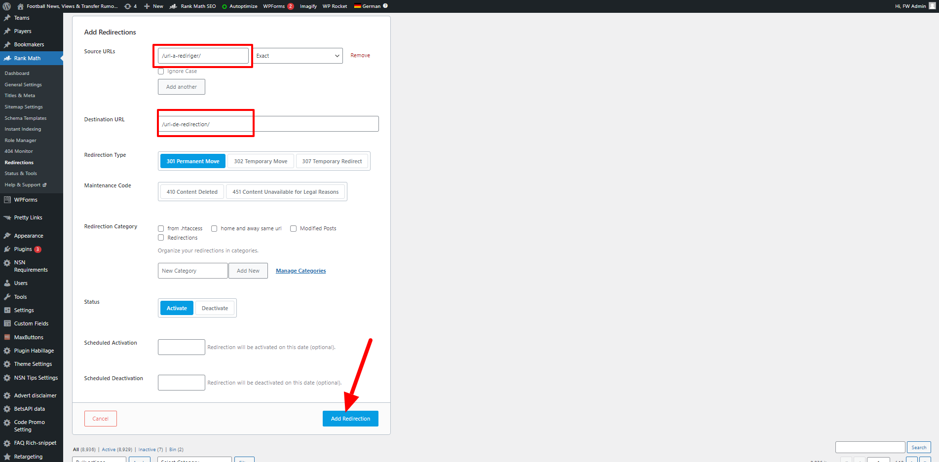Viewport: 939px width, 462px height.
Task: Click the WPForms sidebar icon
Action: (7, 200)
